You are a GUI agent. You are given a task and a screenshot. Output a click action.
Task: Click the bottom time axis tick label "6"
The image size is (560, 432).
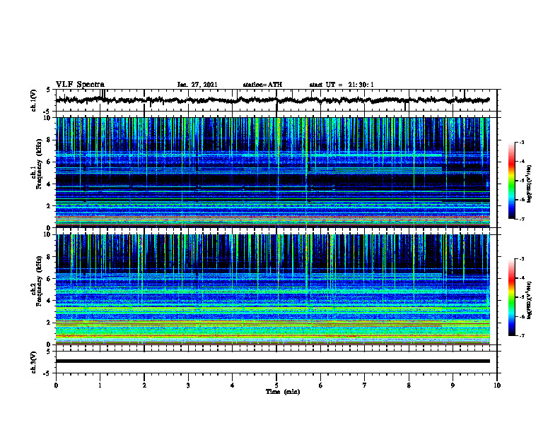[x=321, y=385]
